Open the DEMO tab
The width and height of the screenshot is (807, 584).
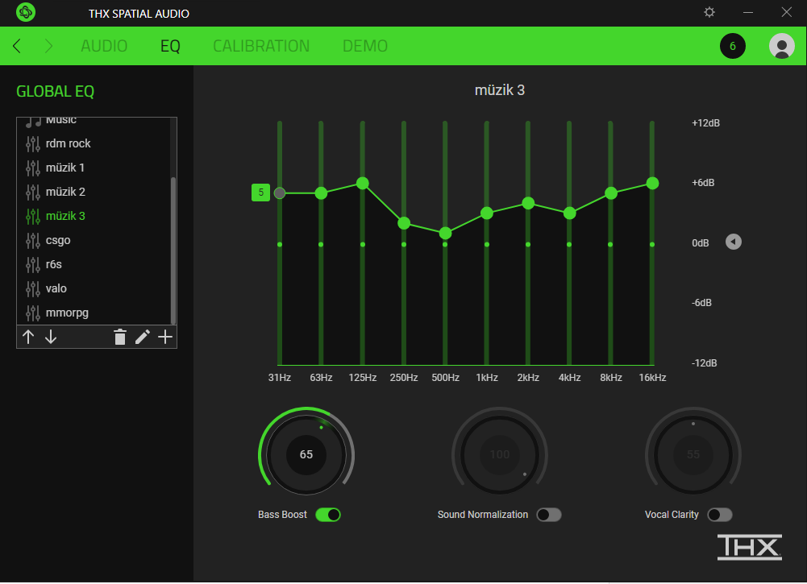365,46
